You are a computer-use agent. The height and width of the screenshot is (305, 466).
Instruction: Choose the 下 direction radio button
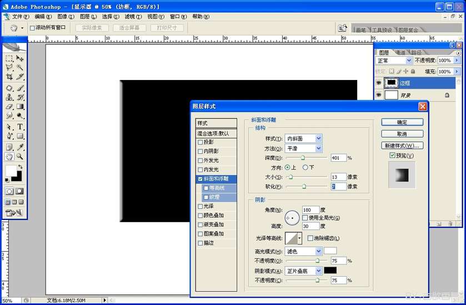(x=304, y=167)
